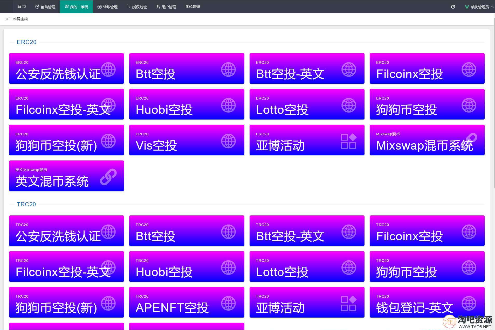Screen dimensions: 495x330
Task: Click globe icon on TRC20 APENFT空投 card
Action: [x=229, y=303]
